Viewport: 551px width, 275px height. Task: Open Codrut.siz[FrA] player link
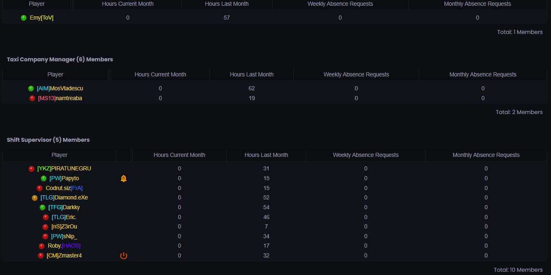click(64, 188)
